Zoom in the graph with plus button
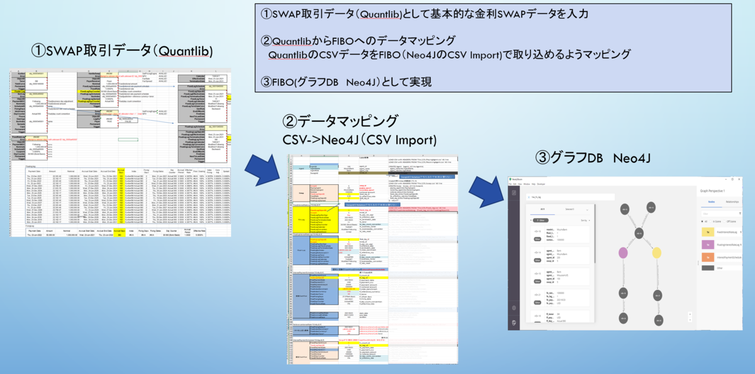This screenshot has height=374, width=755. tap(690, 314)
